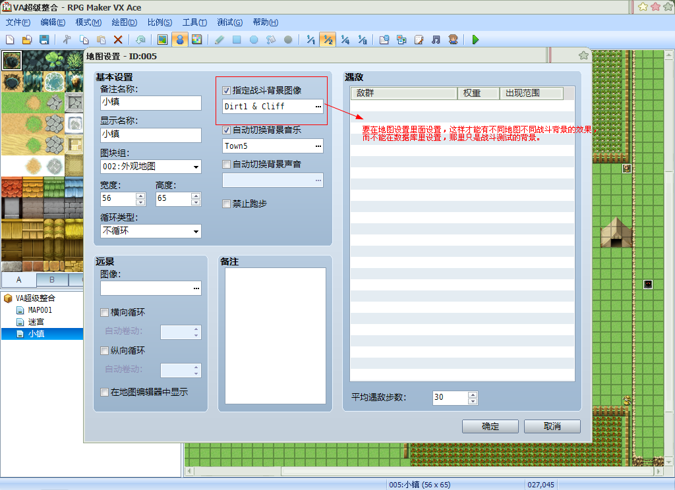This screenshot has height=490, width=675.
Task: Increase 宽度 value with up arrow
Action: point(140,196)
